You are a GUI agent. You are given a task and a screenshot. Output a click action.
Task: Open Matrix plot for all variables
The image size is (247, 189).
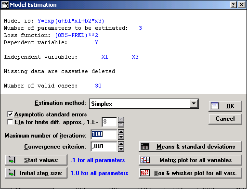[x=190, y=160]
